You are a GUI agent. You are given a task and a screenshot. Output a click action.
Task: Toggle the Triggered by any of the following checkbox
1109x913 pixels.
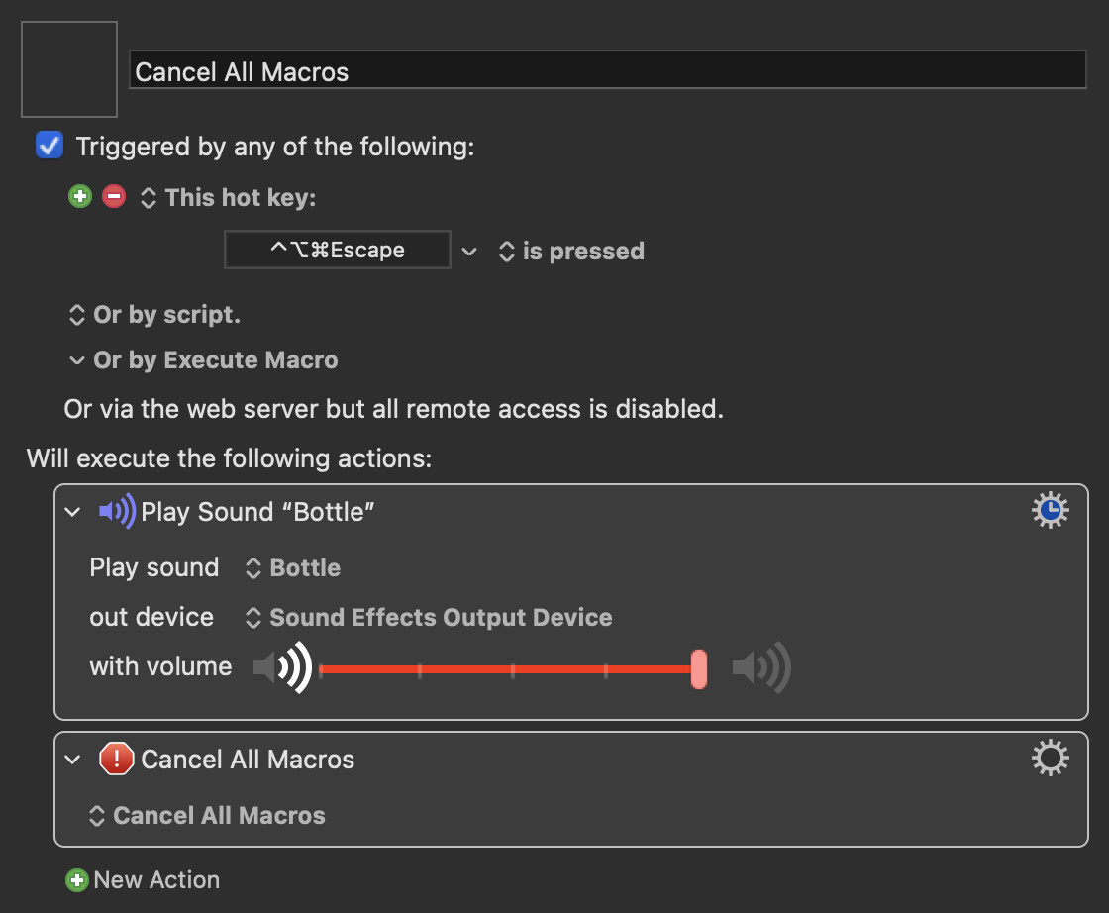coord(50,145)
